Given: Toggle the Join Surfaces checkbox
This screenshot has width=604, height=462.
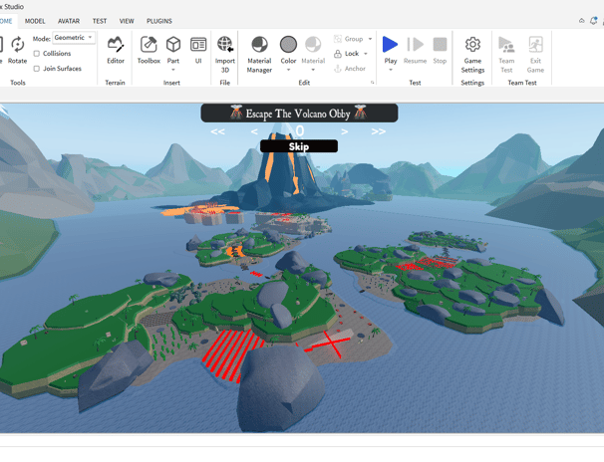Looking at the screenshot, I should pos(37,69).
